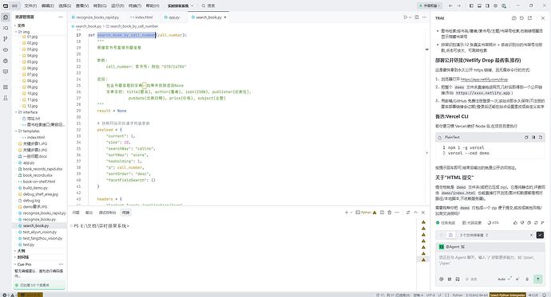The image size is (551, 297).
Task: Open the project name dropdown in title bar
Action: [180, 6]
